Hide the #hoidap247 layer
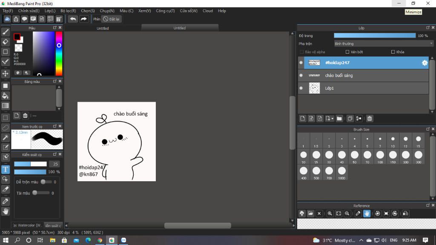Screen dimensions: 436x245 (301, 63)
